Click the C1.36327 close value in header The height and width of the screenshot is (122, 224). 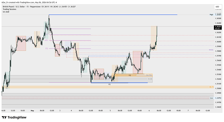(x=72, y=6)
